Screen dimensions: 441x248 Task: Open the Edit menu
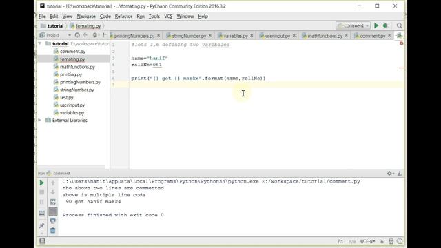pyautogui.click(x=54, y=17)
